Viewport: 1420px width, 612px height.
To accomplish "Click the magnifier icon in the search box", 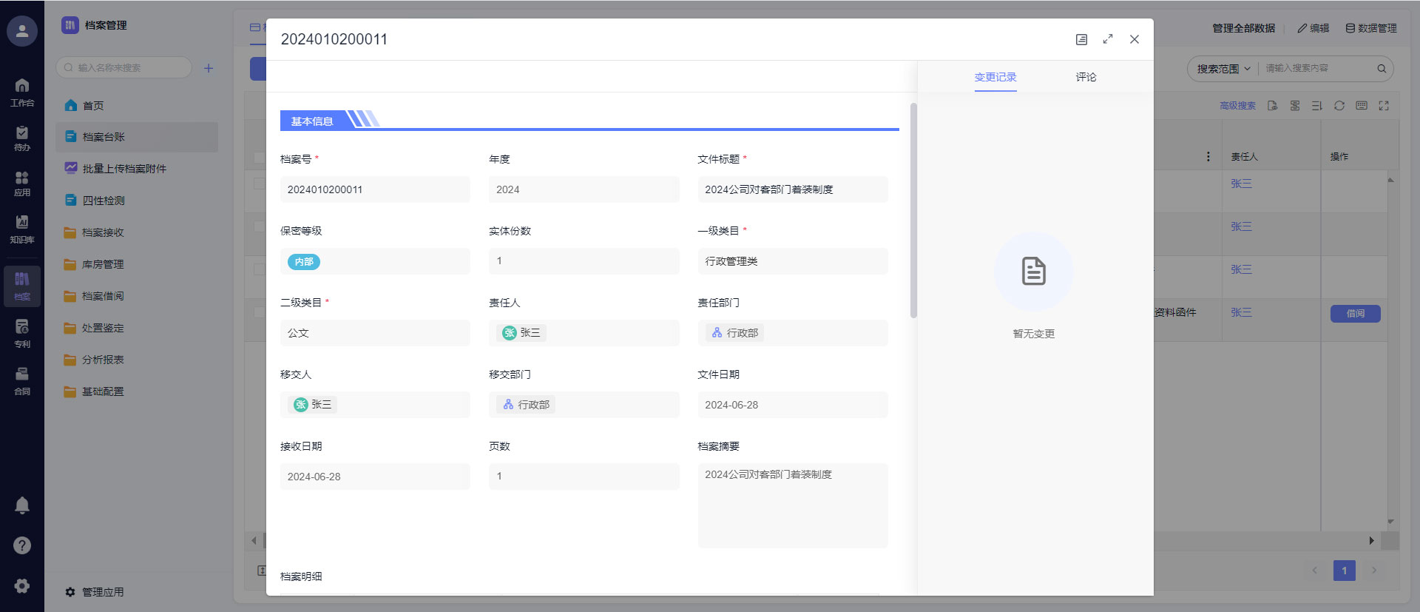I will point(1381,69).
